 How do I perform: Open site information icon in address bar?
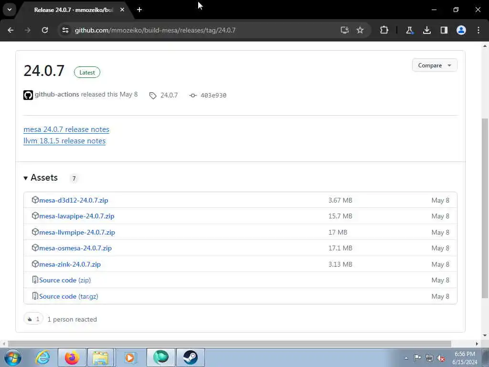tap(65, 30)
